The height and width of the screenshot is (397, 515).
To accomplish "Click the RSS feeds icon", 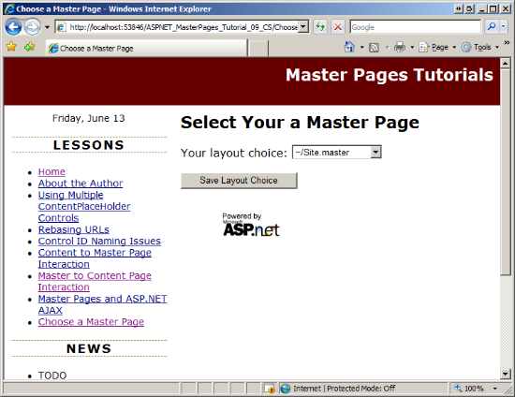I will point(375,48).
